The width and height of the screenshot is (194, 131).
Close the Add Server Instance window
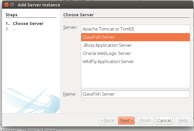tap(6, 5)
